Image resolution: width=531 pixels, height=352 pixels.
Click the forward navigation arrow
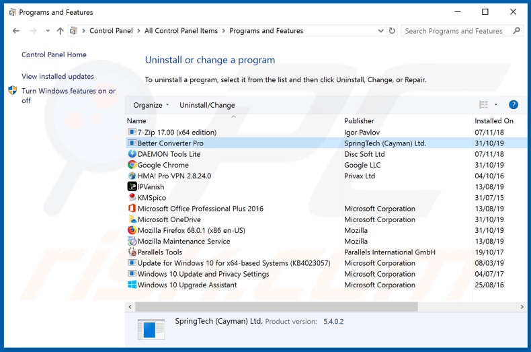33,31
